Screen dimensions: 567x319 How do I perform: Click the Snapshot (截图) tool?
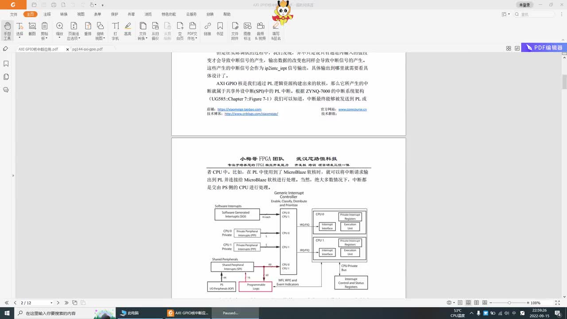tap(32, 29)
